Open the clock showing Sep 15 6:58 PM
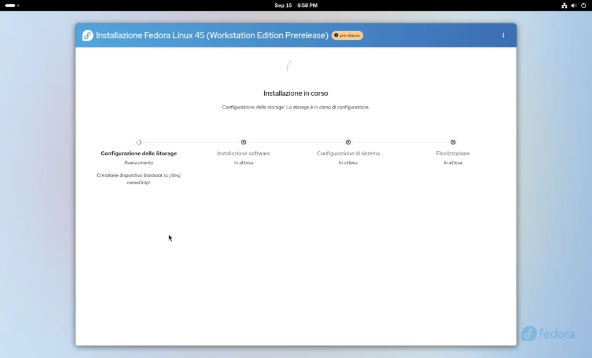Screen dimensions: 592x358 click(296, 5)
